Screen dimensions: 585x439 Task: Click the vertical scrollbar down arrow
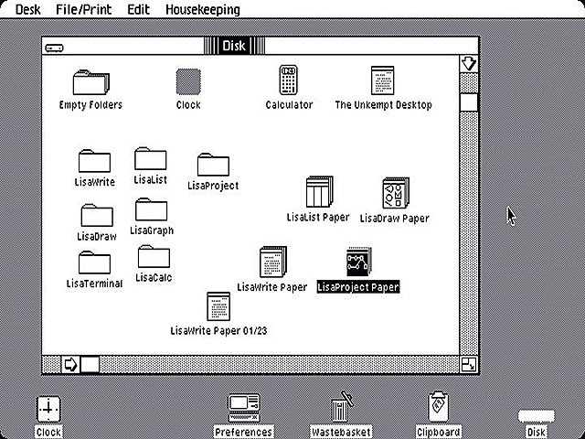[x=469, y=64]
